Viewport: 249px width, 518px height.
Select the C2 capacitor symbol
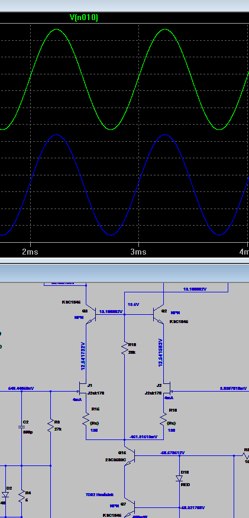(x=21, y=427)
